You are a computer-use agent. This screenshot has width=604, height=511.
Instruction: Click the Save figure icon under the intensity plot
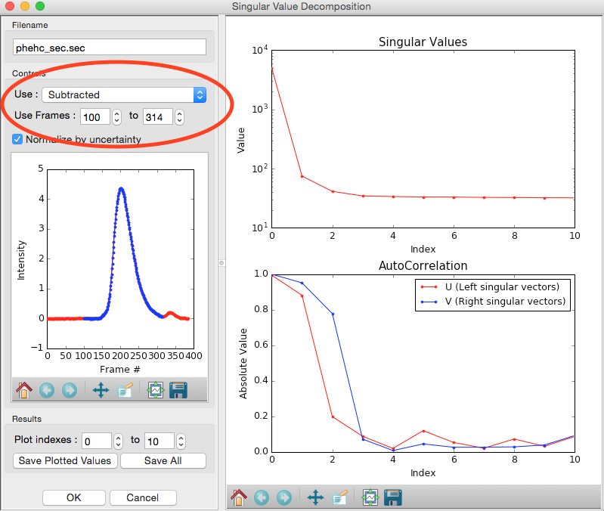point(178,390)
